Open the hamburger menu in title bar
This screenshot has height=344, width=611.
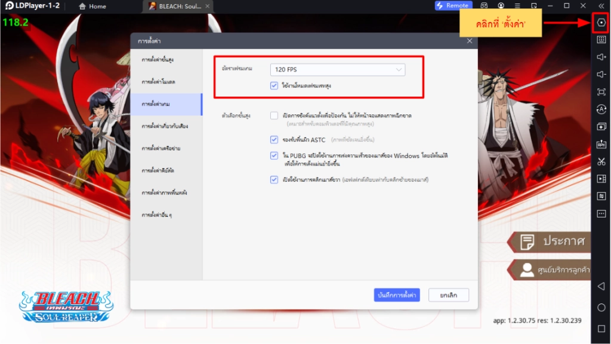pyautogui.click(x=517, y=5)
